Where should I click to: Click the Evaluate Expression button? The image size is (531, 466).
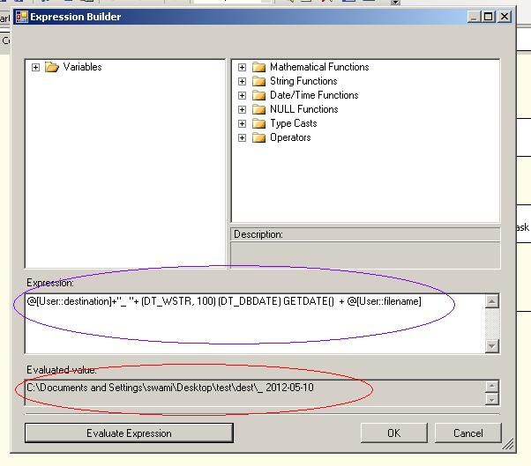tap(129, 433)
